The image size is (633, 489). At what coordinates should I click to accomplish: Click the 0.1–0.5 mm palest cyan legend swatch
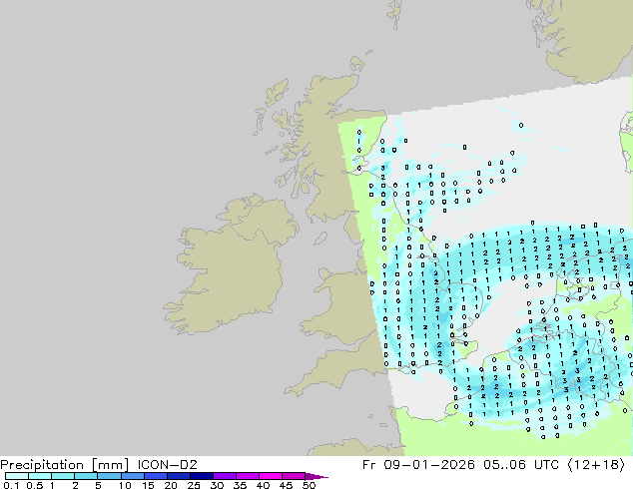point(17,476)
